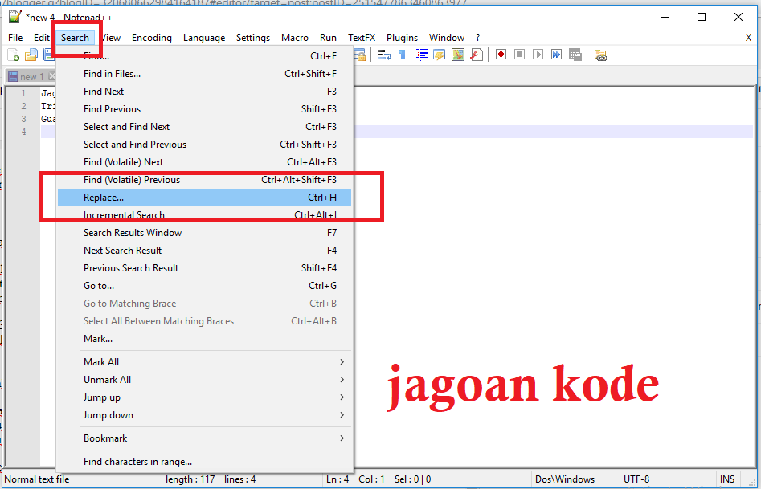
Task: Open the Settings menu
Action: pyautogui.click(x=253, y=38)
